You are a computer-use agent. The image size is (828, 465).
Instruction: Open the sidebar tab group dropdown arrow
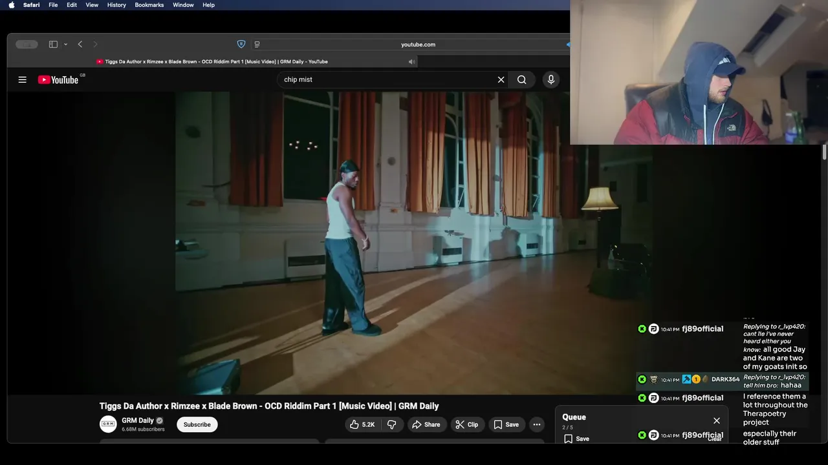pyautogui.click(x=65, y=45)
